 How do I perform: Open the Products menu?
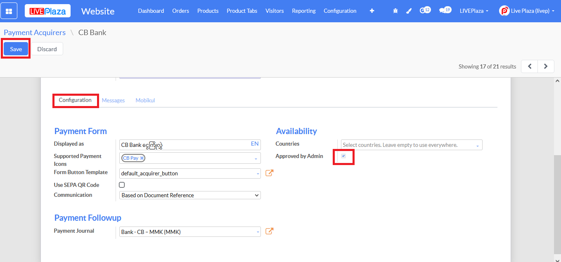click(x=208, y=11)
